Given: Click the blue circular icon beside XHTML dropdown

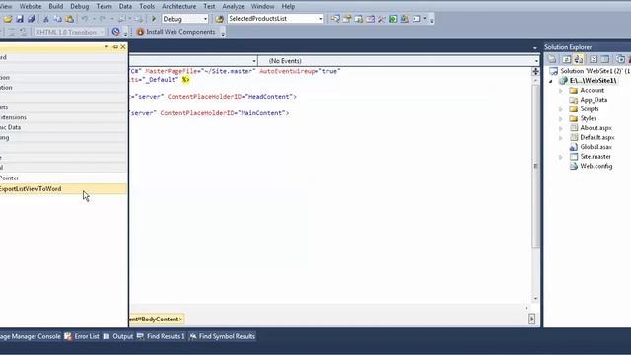Looking at the screenshot, I should click(116, 32).
